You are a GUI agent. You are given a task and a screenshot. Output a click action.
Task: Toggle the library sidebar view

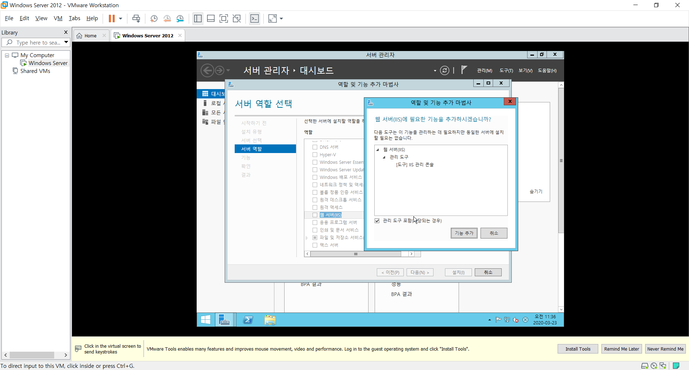[x=198, y=18]
